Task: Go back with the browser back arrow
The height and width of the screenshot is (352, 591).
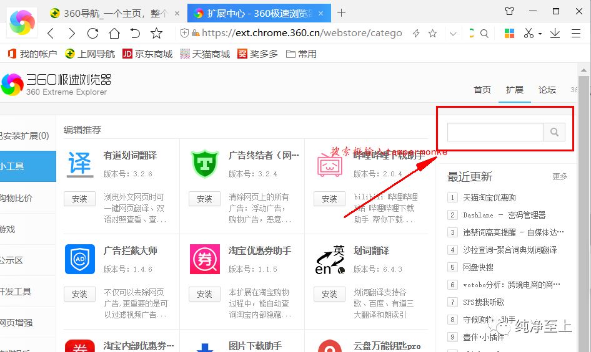Action: tap(51, 34)
